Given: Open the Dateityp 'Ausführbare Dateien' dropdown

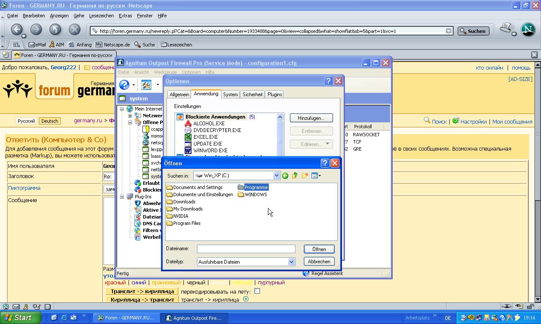Looking at the screenshot, I should coord(291,262).
